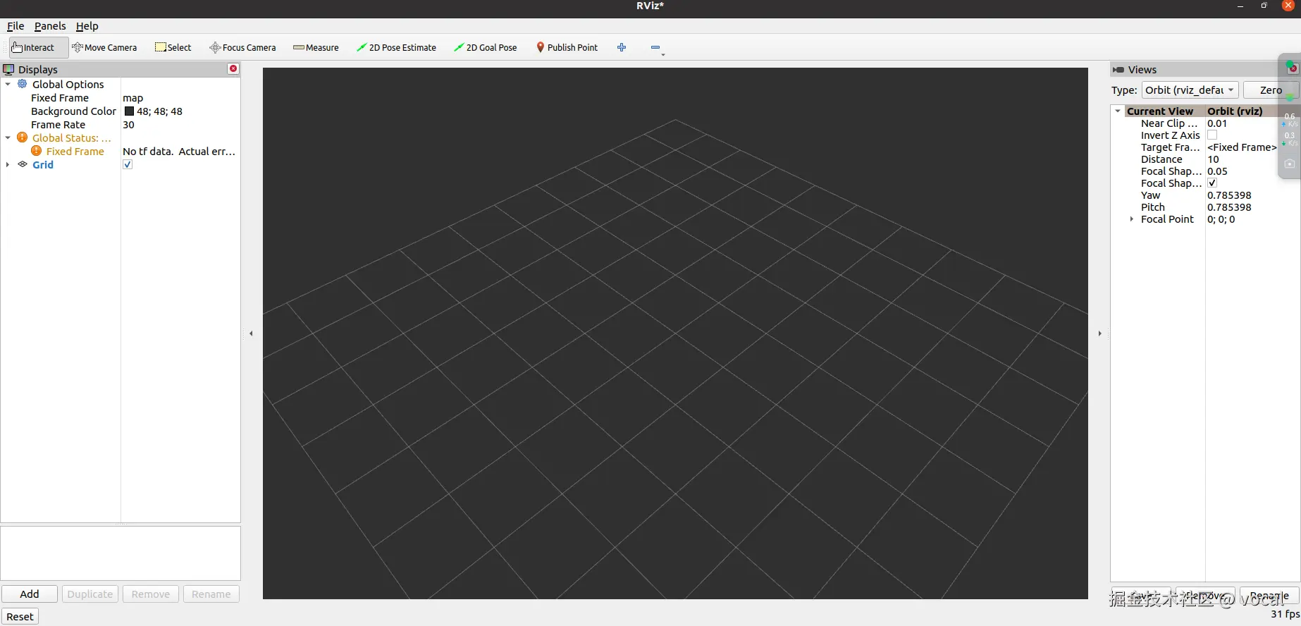
Task: Click the orange Fixed Frame warning icon
Action: [x=37, y=151]
